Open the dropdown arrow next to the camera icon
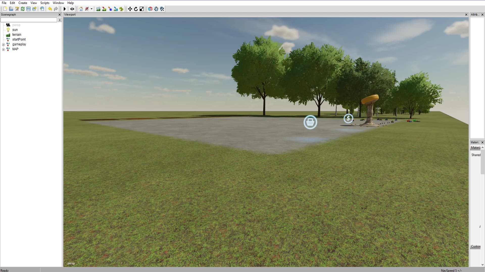 click(x=91, y=9)
